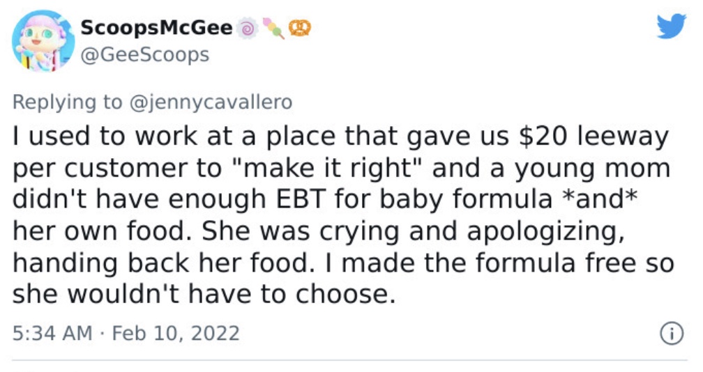Image resolution: width=703 pixels, height=372 pixels.
Task: Click the pretzel emoji in display name
Action: [x=300, y=28]
